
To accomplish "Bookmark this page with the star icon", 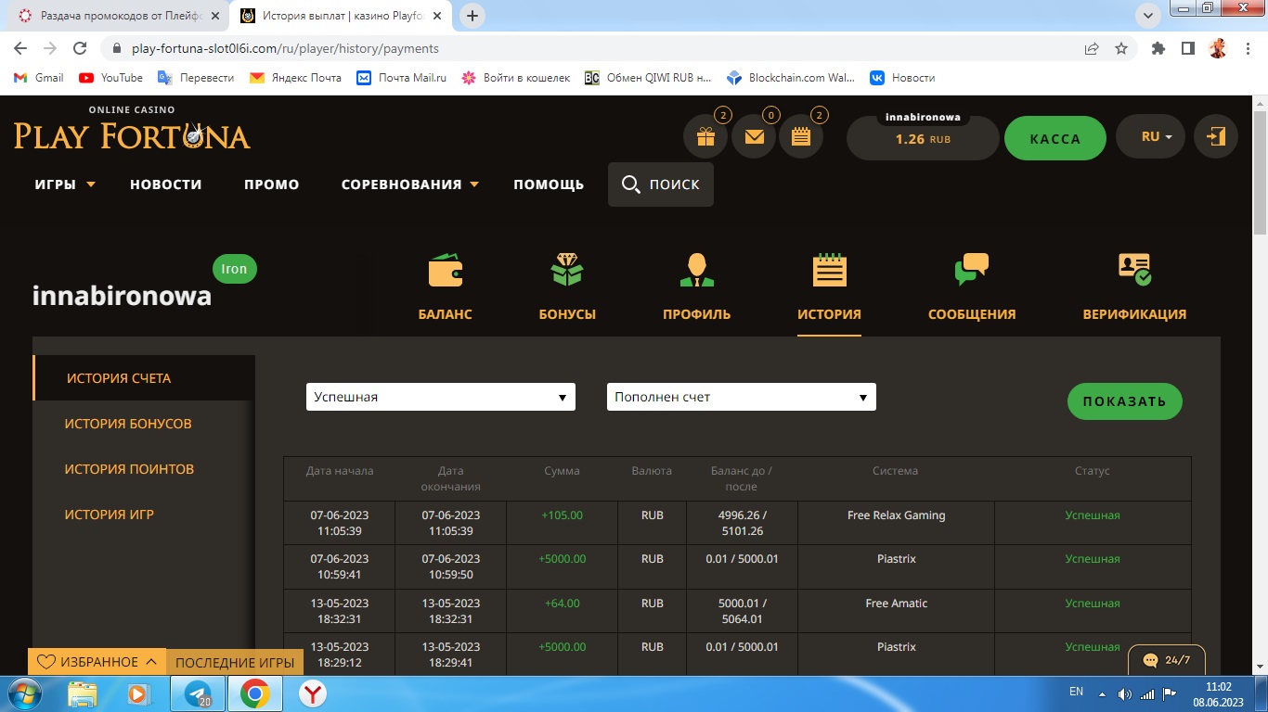I will click(1121, 48).
